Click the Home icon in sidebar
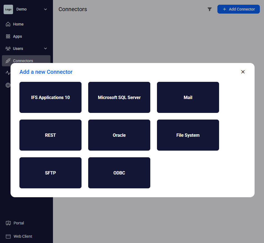The width and height of the screenshot is (264, 243). tap(8, 24)
